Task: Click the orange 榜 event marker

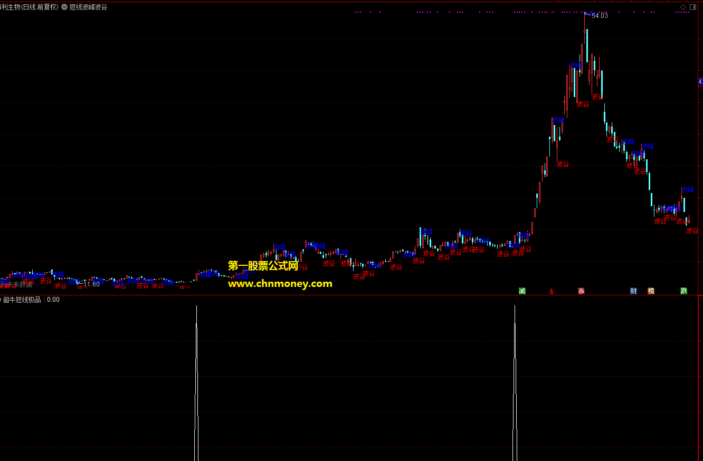Action: point(651,291)
